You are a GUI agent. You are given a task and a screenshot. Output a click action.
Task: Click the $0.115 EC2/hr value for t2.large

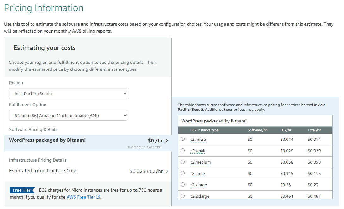point(287,174)
